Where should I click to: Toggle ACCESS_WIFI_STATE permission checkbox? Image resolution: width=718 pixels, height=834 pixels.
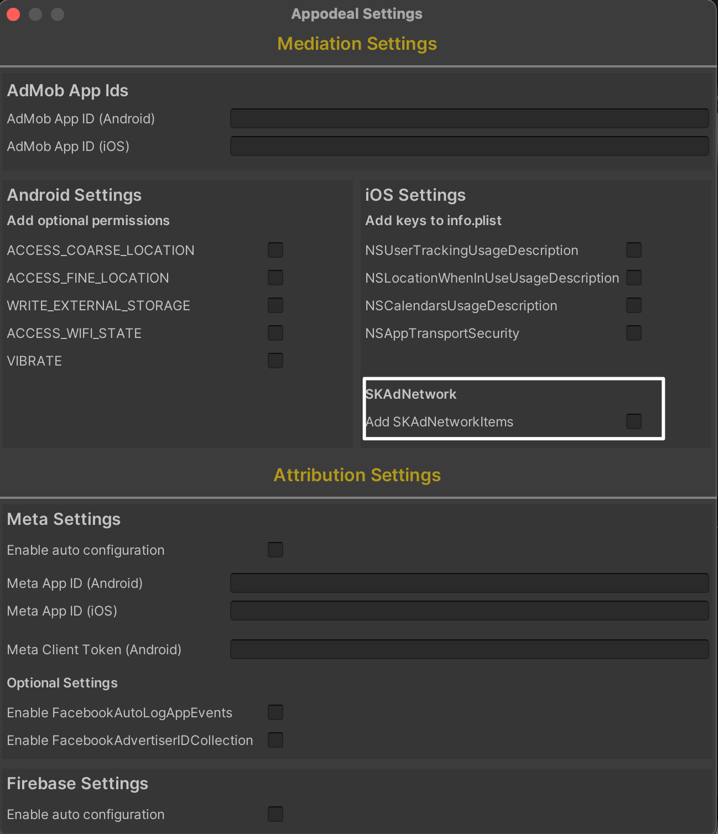pos(275,333)
